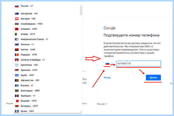Click the Беларусь flag icon
The image size is (174, 116).
point(17,106)
